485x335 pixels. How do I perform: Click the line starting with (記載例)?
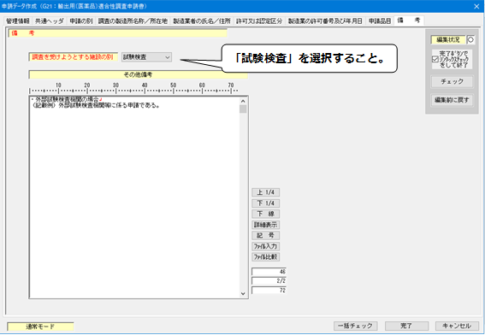coord(96,105)
